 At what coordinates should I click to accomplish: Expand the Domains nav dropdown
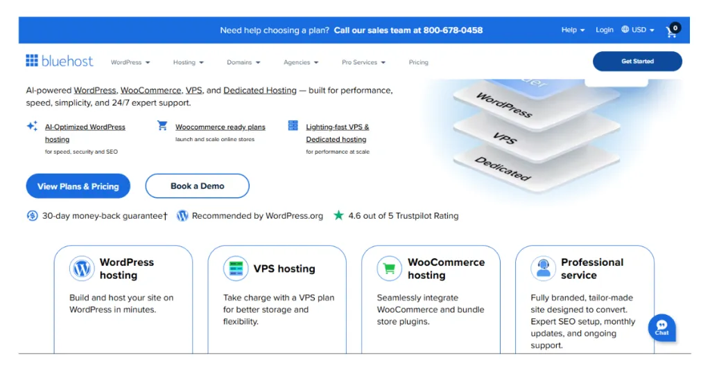243,62
